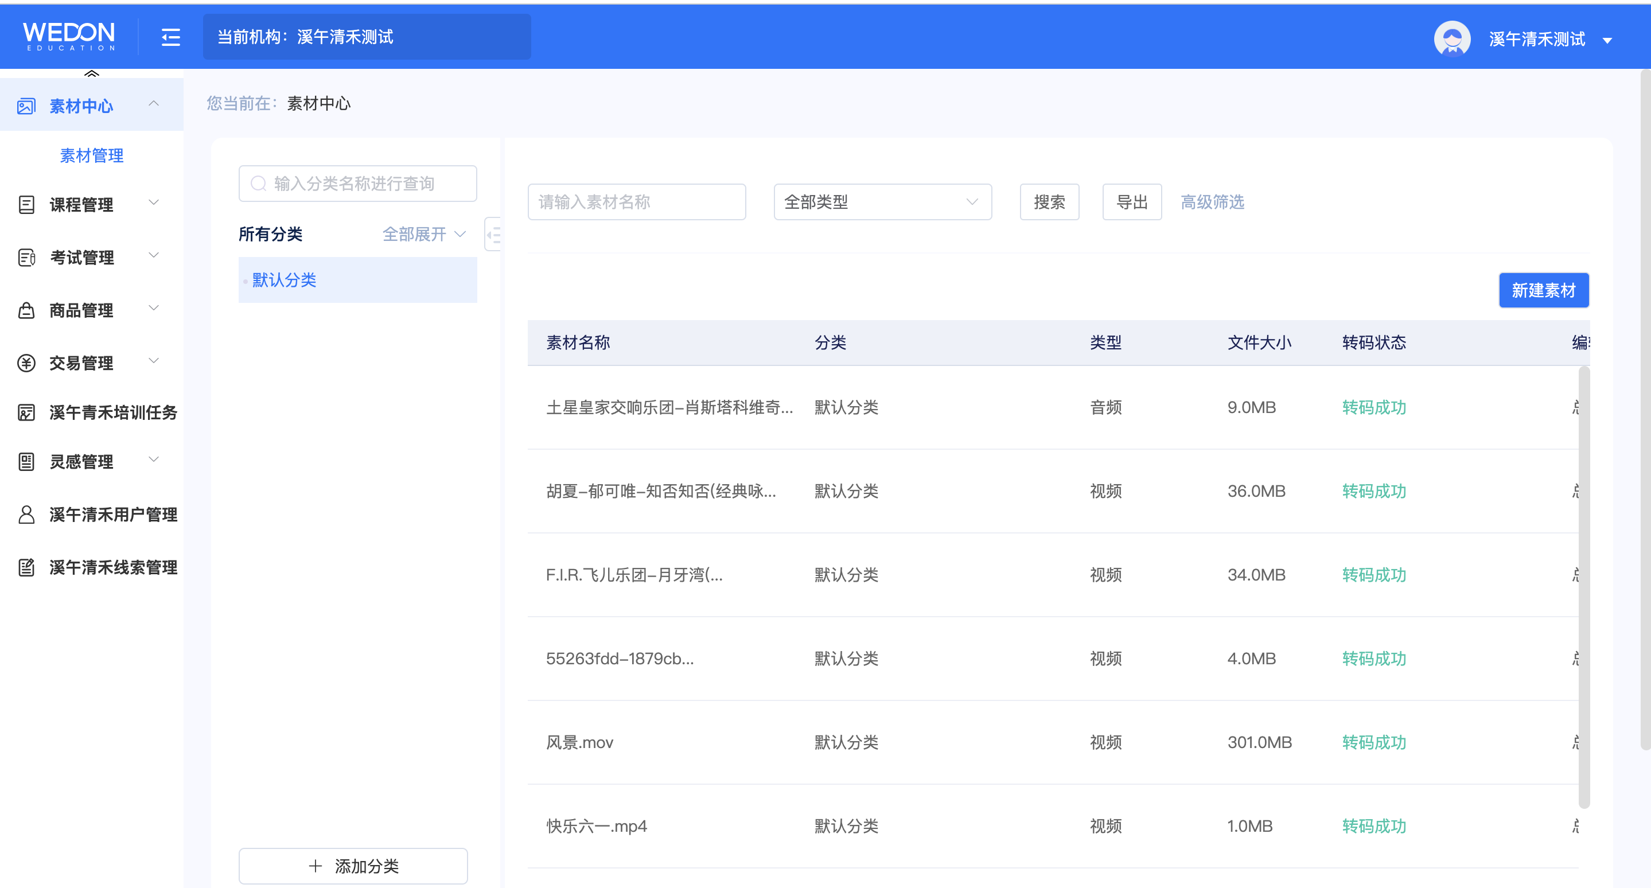Expand the 课程管理 menu chevron
Viewport: 1651px width, 888px height.
[154, 202]
